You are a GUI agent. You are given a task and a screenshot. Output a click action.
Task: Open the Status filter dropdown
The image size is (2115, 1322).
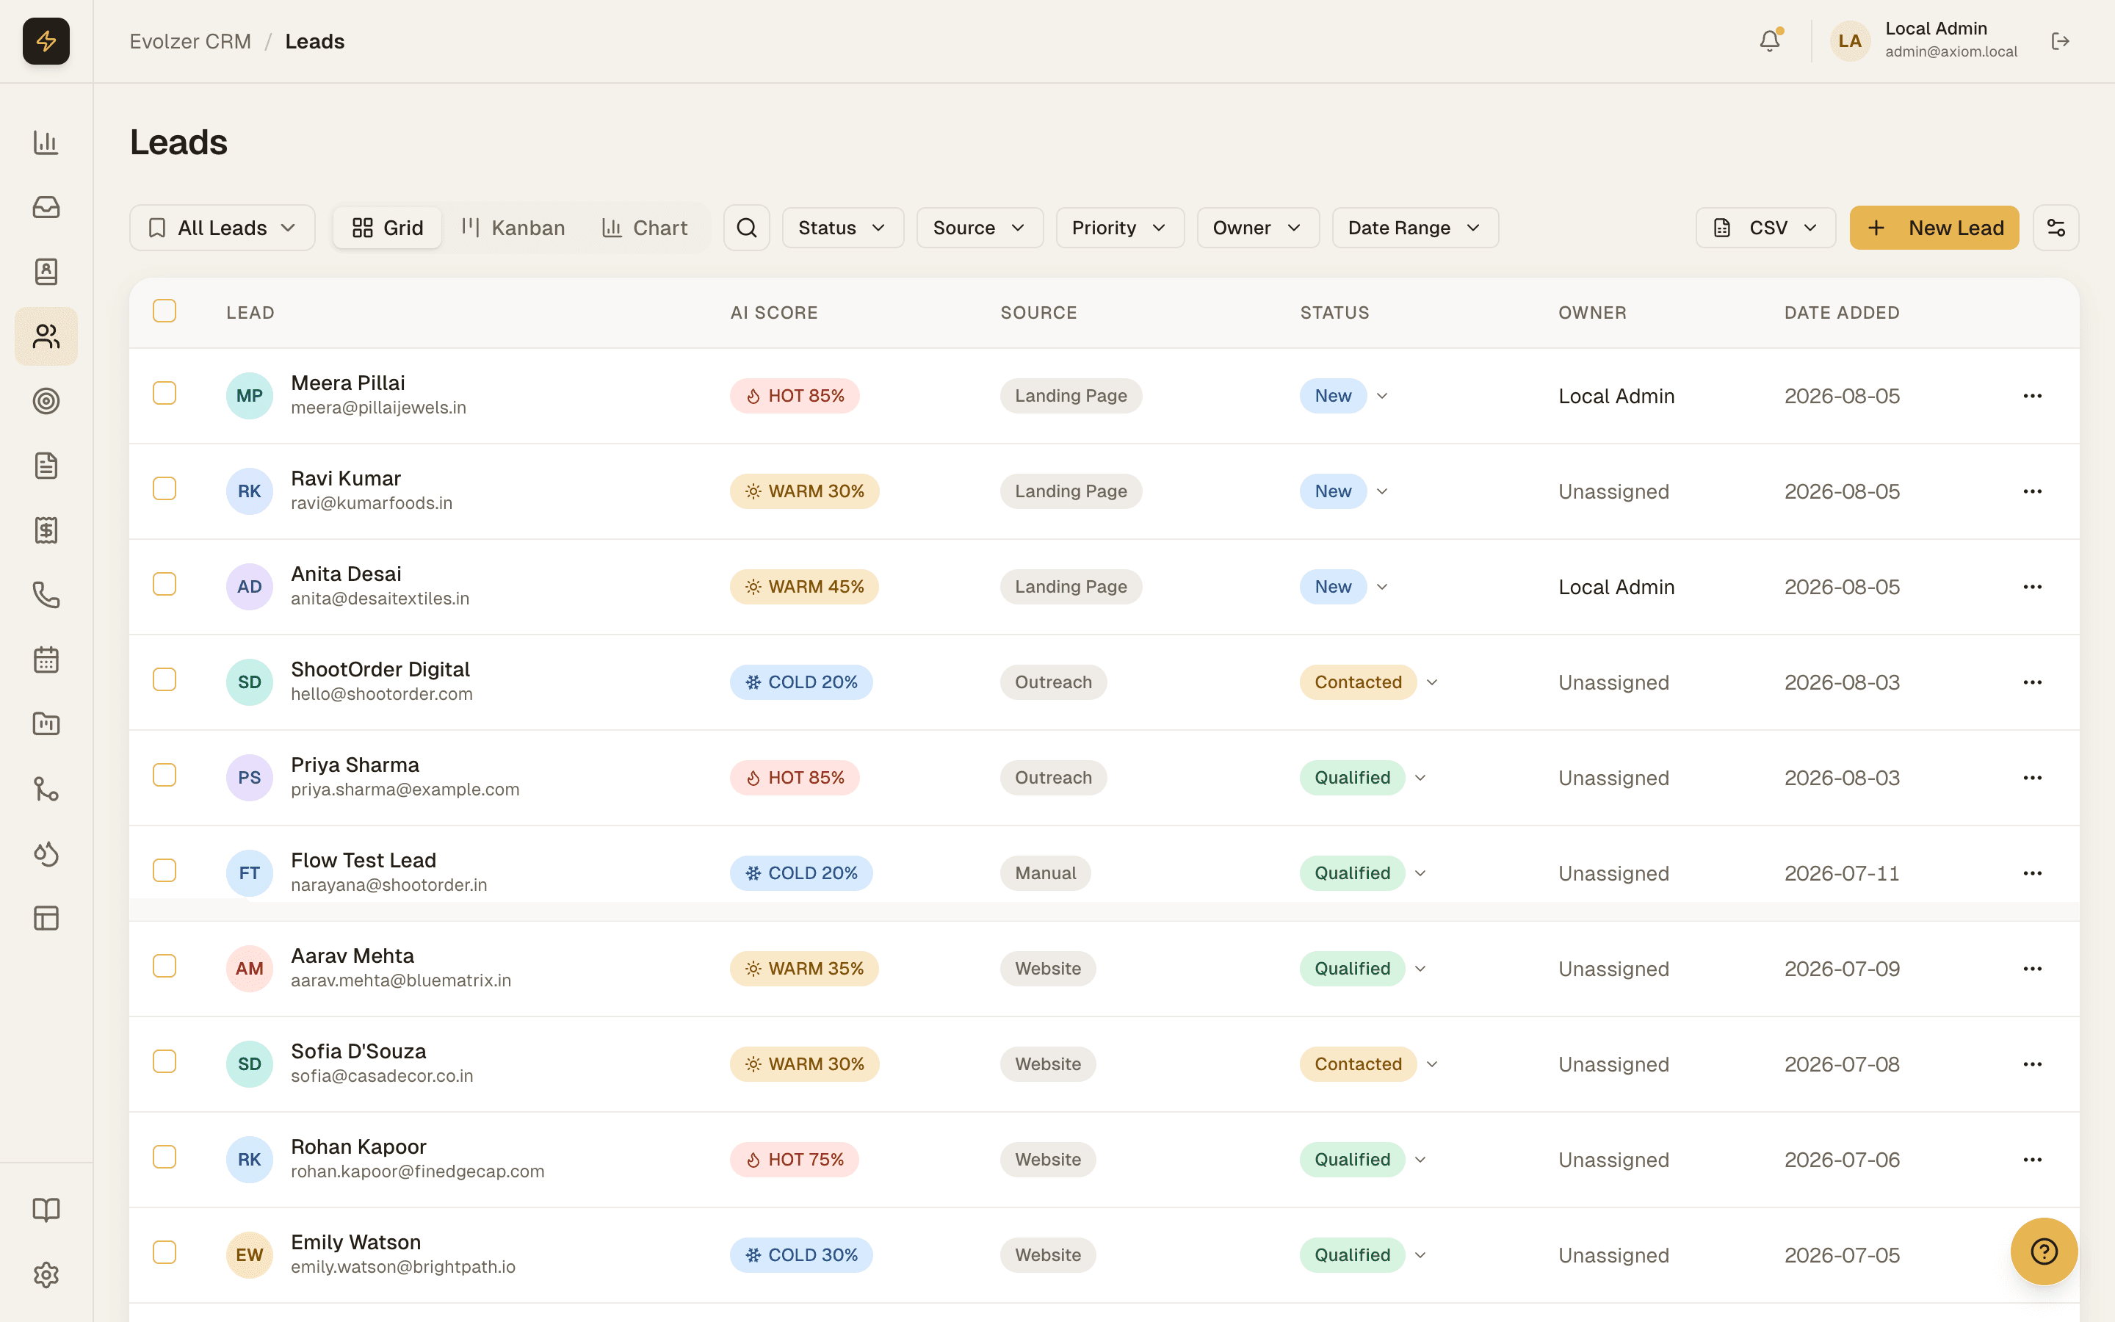(x=842, y=228)
